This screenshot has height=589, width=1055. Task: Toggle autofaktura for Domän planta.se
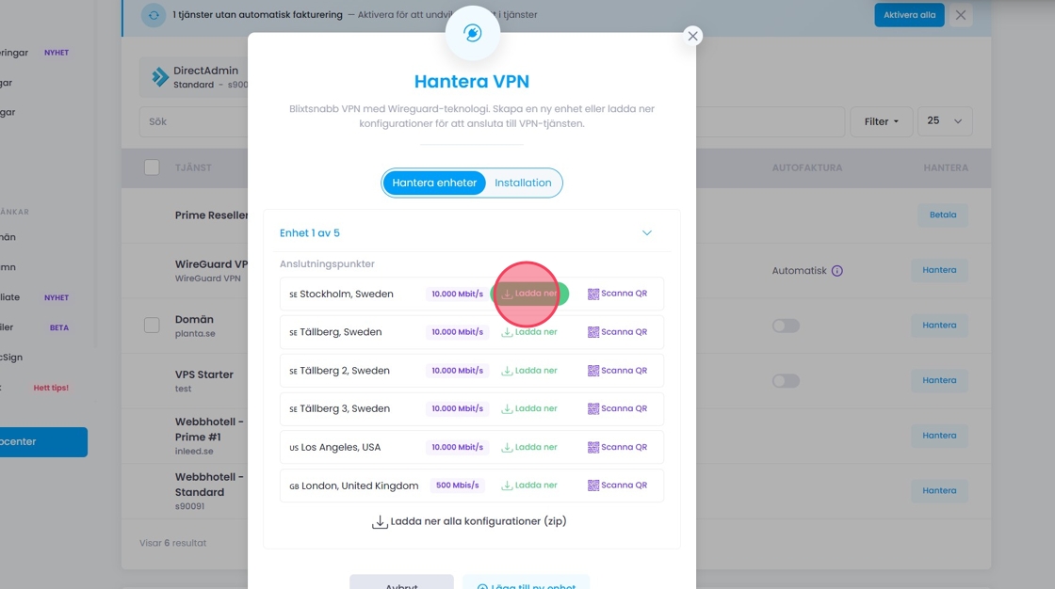(x=786, y=326)
